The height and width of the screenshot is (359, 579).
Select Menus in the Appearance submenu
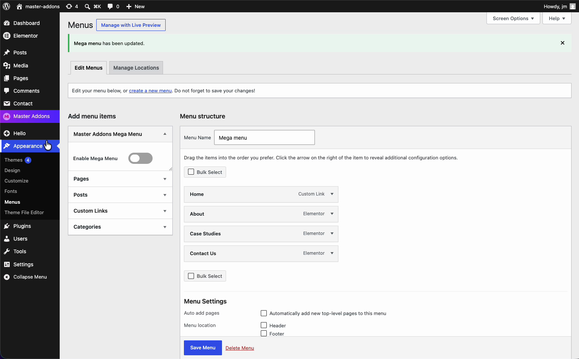coord(12,202)
